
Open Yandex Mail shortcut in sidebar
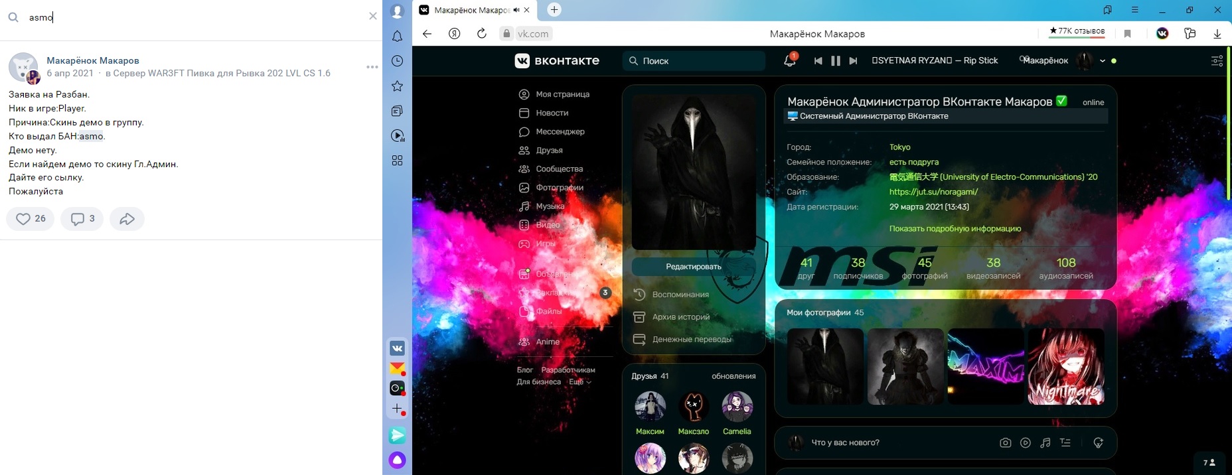click(x=397, y=368)
